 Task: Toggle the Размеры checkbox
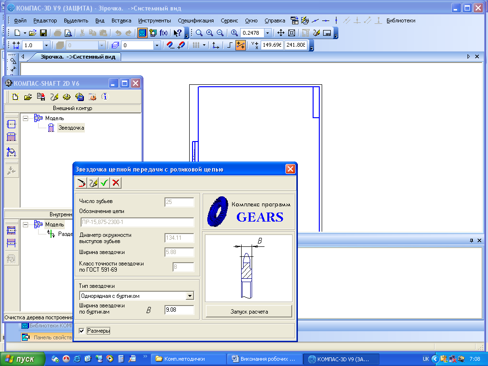coord(82,331)
